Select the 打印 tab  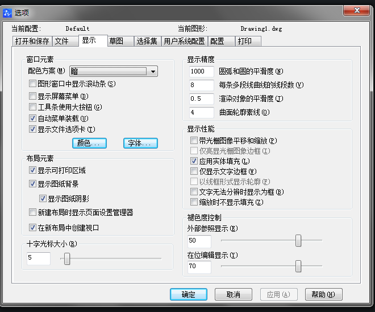coord(245,41)
